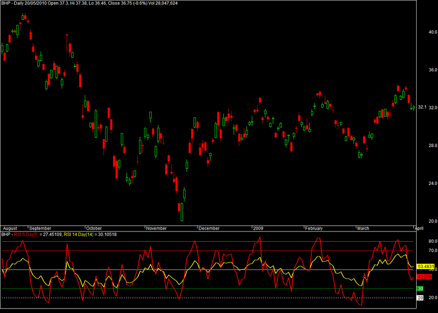Select the 28.0 price axis label
Image resolution: width=438 pixels, height=313 pixels.
pyautogui.click(x=433, y=145)
